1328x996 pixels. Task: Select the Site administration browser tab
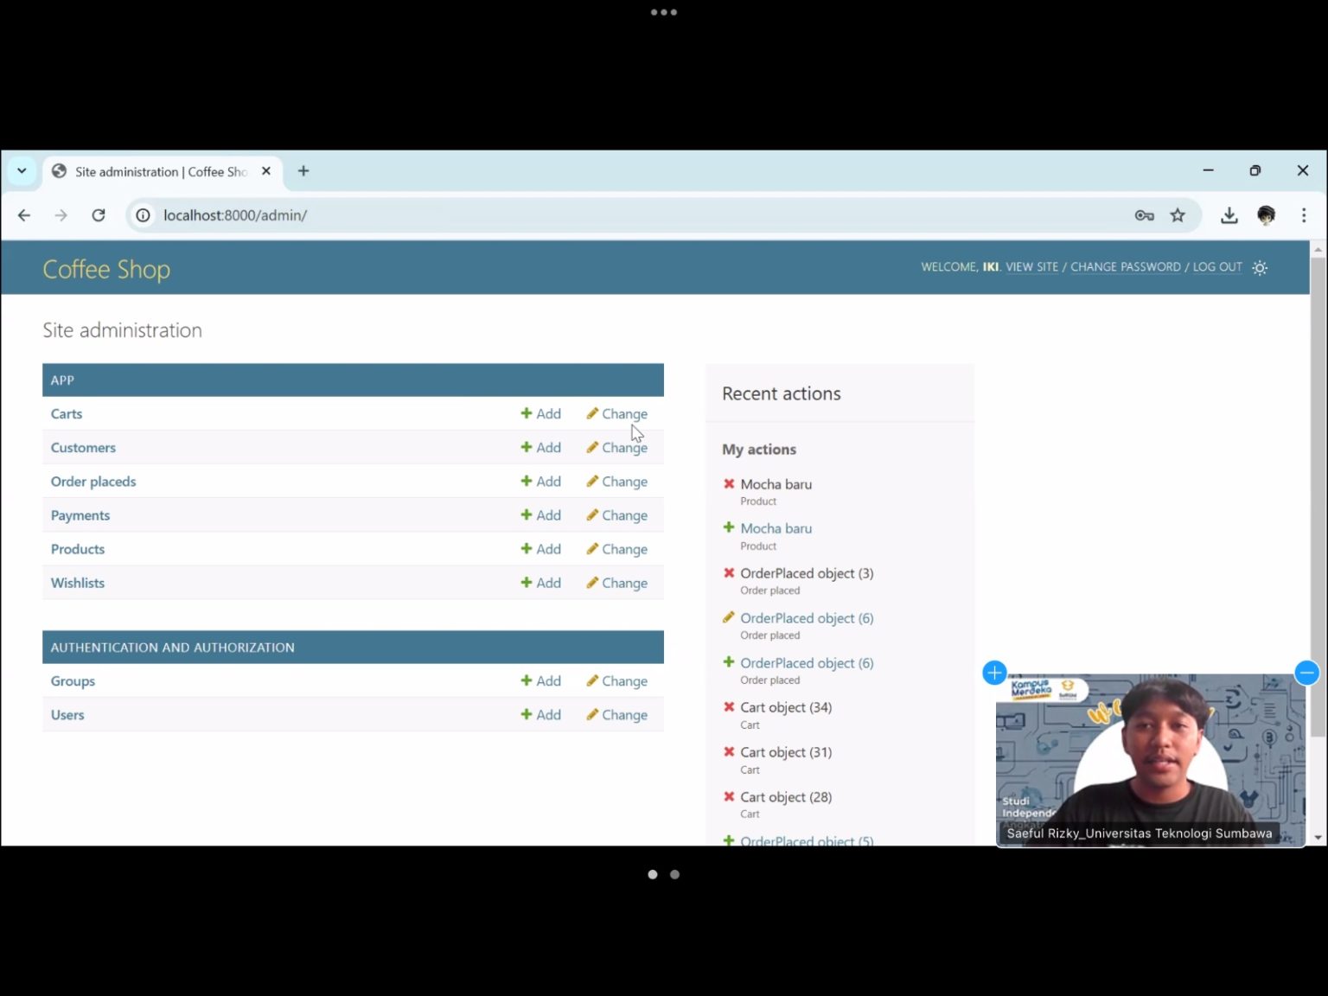click(x=162, y=171)
